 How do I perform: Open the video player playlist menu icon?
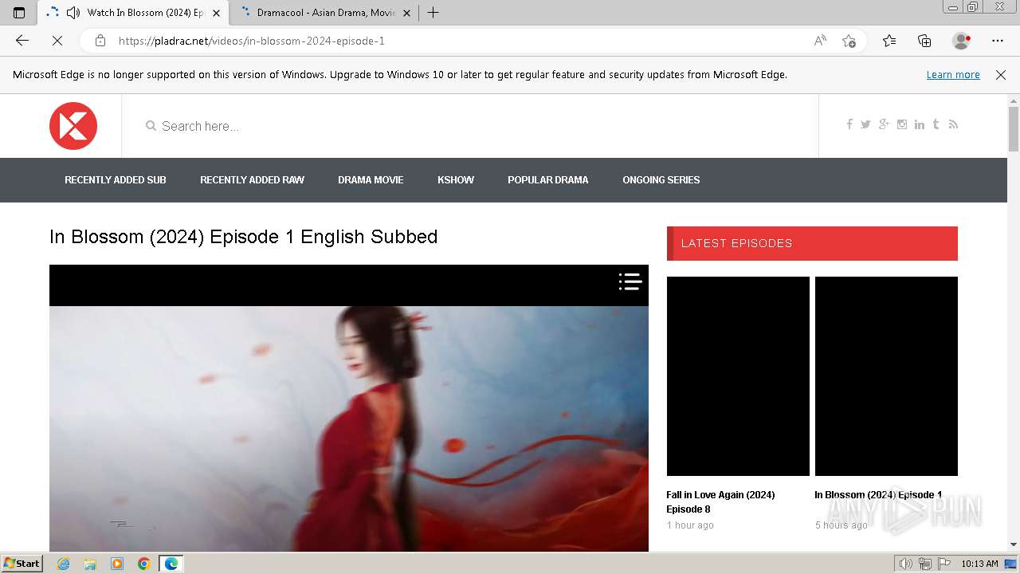pos(630,281)
